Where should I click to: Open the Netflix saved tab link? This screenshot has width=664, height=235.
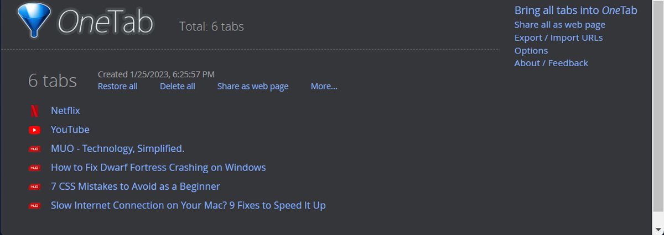coord(65,111)
